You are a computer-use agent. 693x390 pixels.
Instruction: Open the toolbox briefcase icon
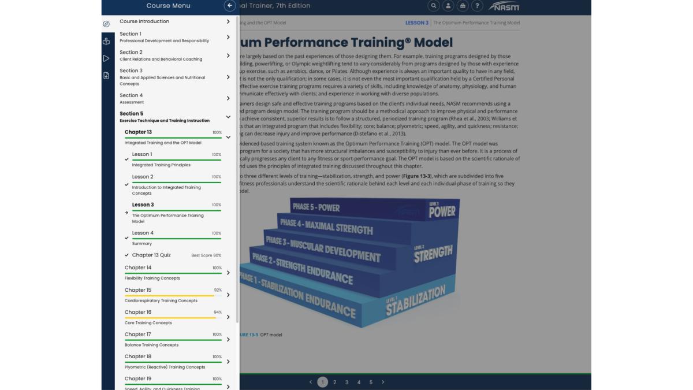pyautogui.click(x=463, y=6)
